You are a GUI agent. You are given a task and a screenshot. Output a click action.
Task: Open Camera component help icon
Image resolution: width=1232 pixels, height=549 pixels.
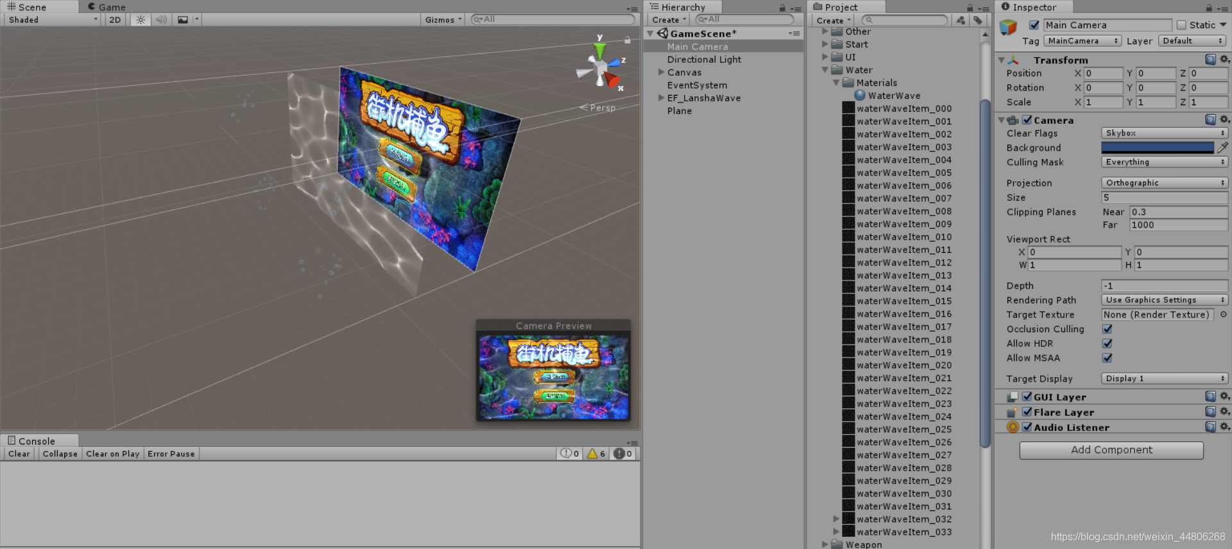point(1210,120)
